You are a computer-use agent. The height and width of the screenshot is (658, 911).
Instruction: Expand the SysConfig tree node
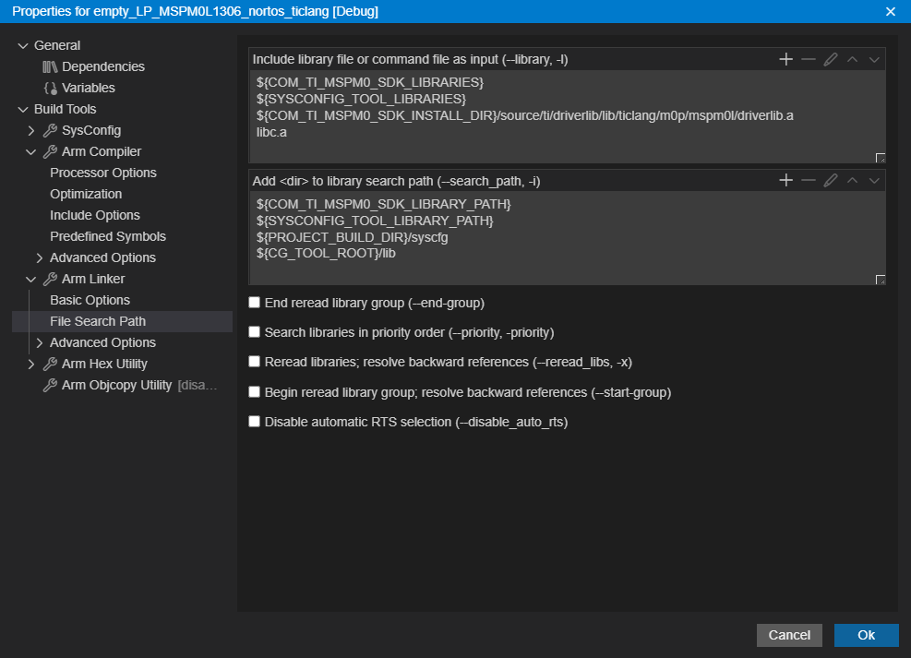31,131
